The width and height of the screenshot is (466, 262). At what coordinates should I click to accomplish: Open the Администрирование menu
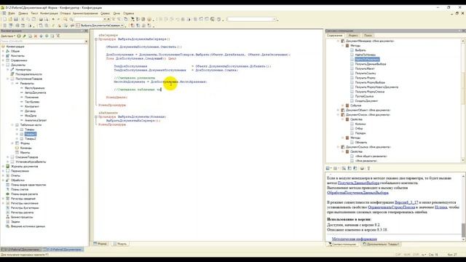tap(85, 13)
